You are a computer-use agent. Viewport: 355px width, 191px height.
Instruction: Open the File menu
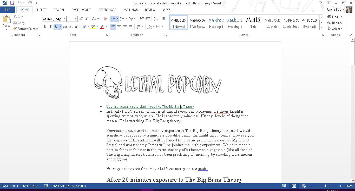[x=8, y=10]
